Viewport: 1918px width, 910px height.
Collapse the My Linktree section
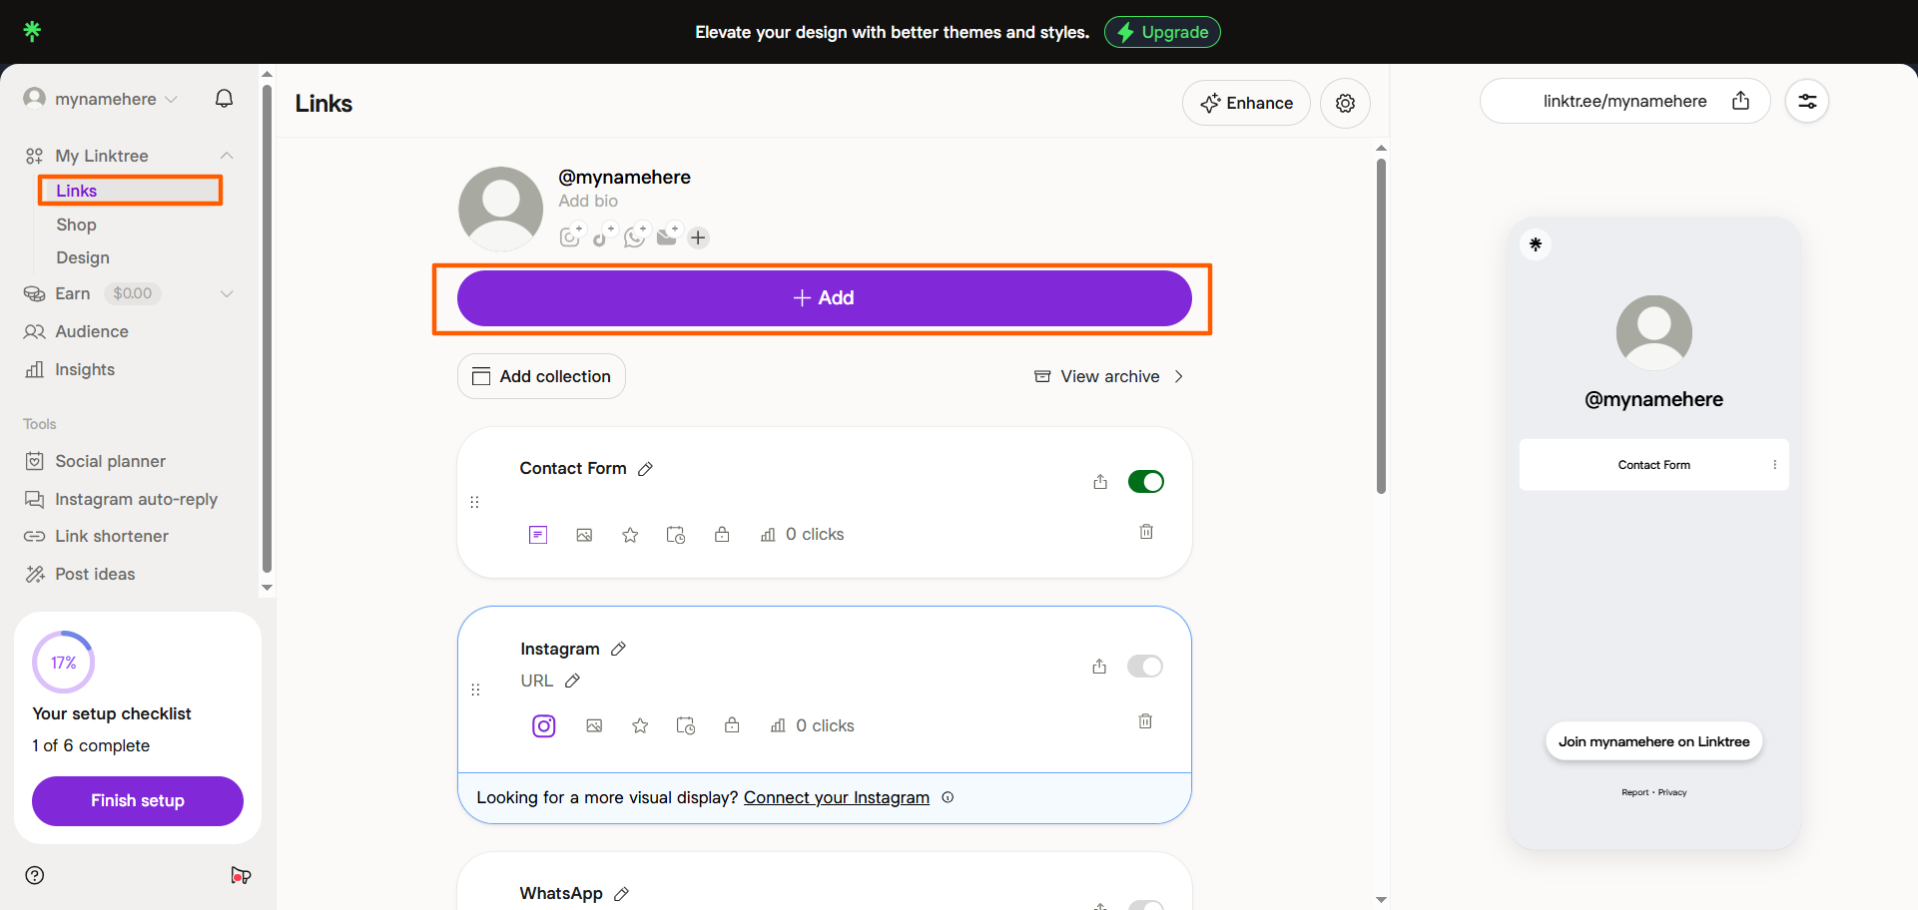click(x=227, y=156)
